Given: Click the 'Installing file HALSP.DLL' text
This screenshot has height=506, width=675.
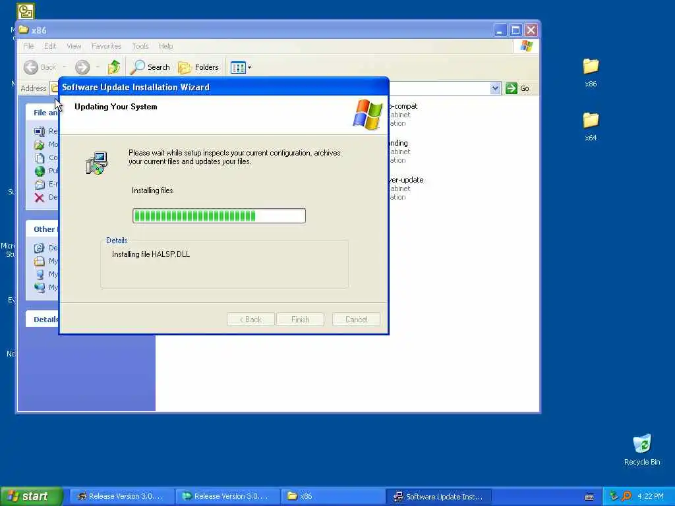Looking at the screenshot, I should point(151,254).
